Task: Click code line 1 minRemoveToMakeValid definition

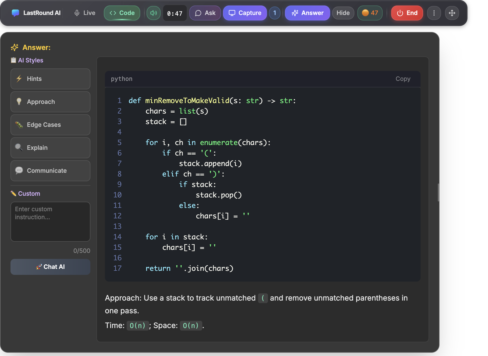Action: 212,101
